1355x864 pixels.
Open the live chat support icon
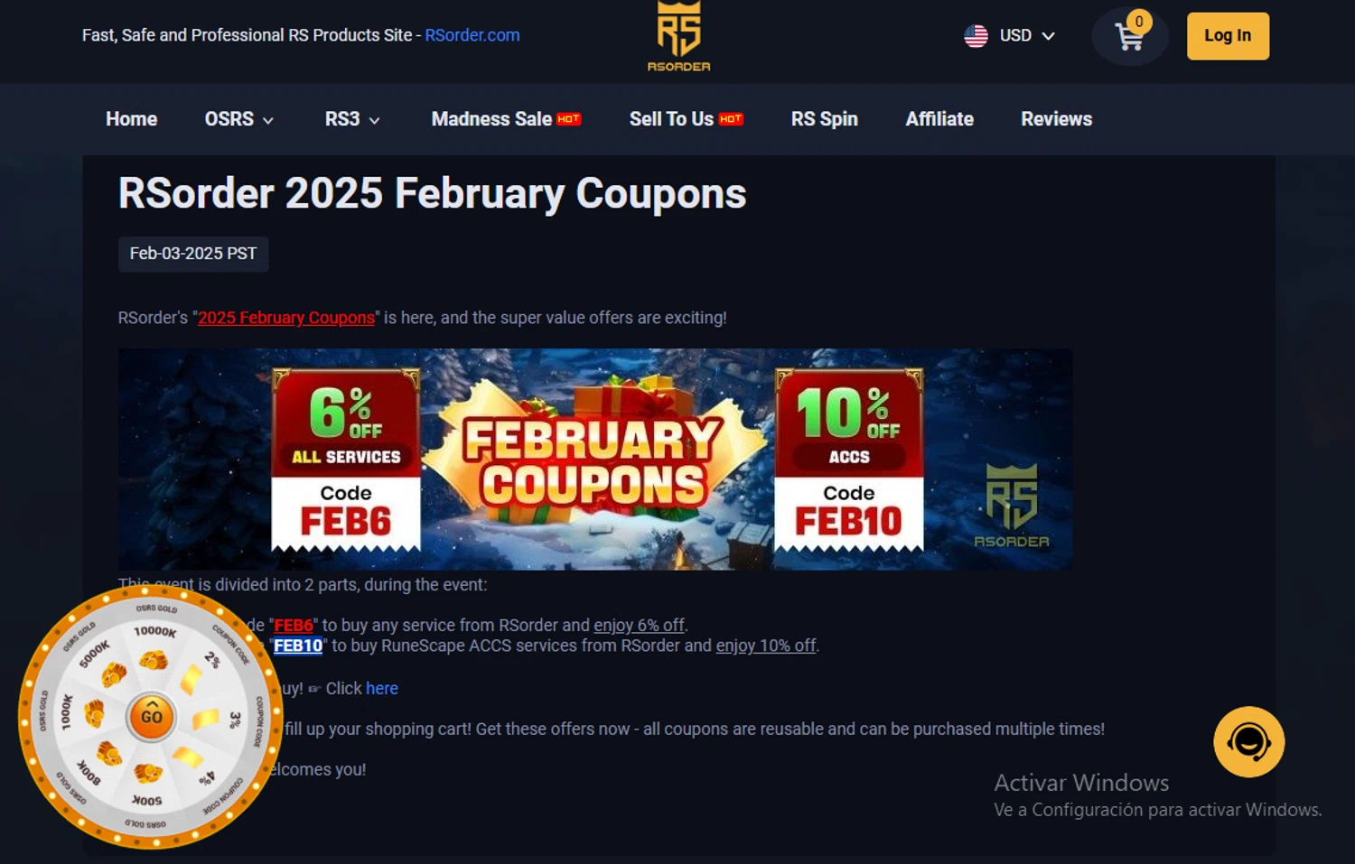point(1248,742)
